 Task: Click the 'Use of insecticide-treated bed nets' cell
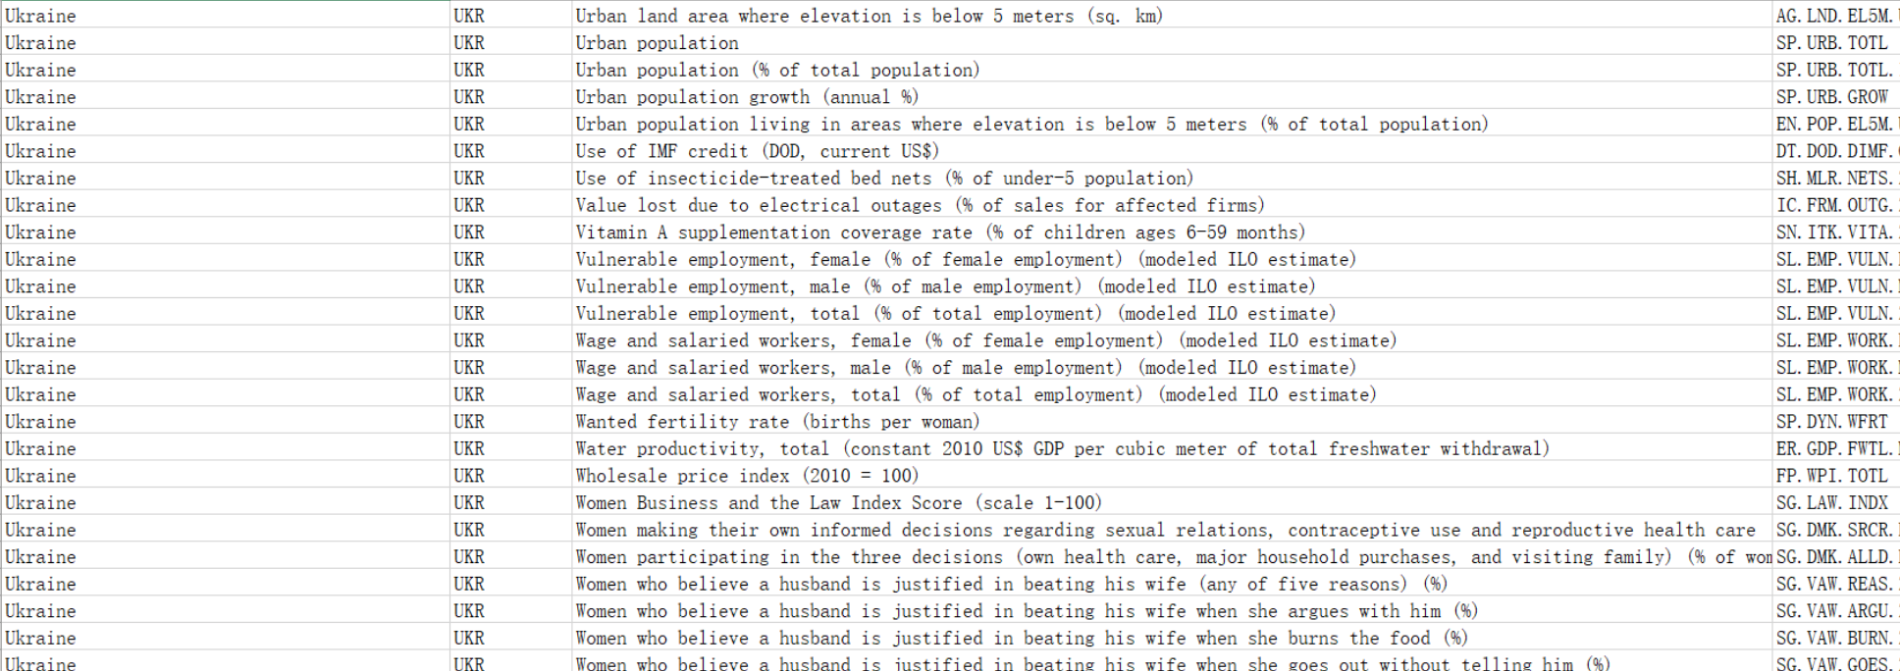[x=884, y=179]
